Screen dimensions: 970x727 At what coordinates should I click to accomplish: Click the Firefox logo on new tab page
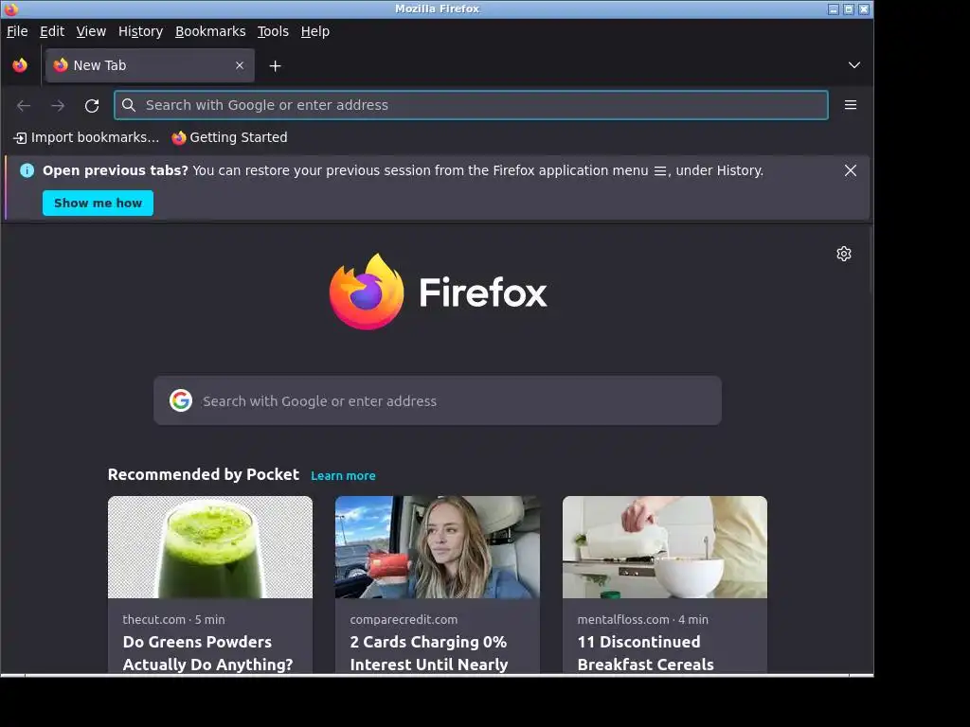click(438, 292)
